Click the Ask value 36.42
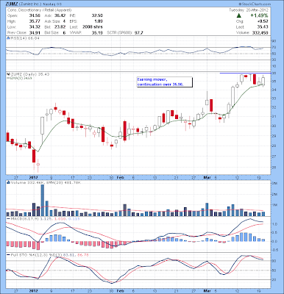 [x=60, y=15]
